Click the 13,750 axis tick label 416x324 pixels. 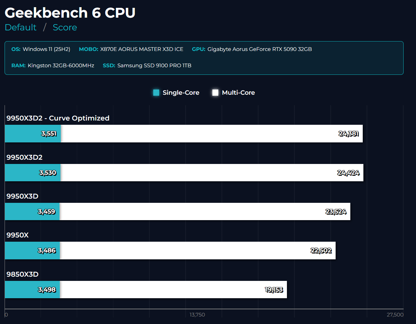[197, 315]
